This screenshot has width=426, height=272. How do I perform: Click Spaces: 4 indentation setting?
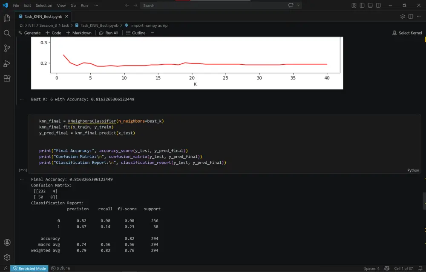click(x=371, y=269)
